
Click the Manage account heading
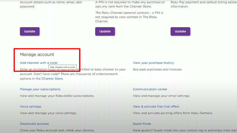(x=37, y=55)
